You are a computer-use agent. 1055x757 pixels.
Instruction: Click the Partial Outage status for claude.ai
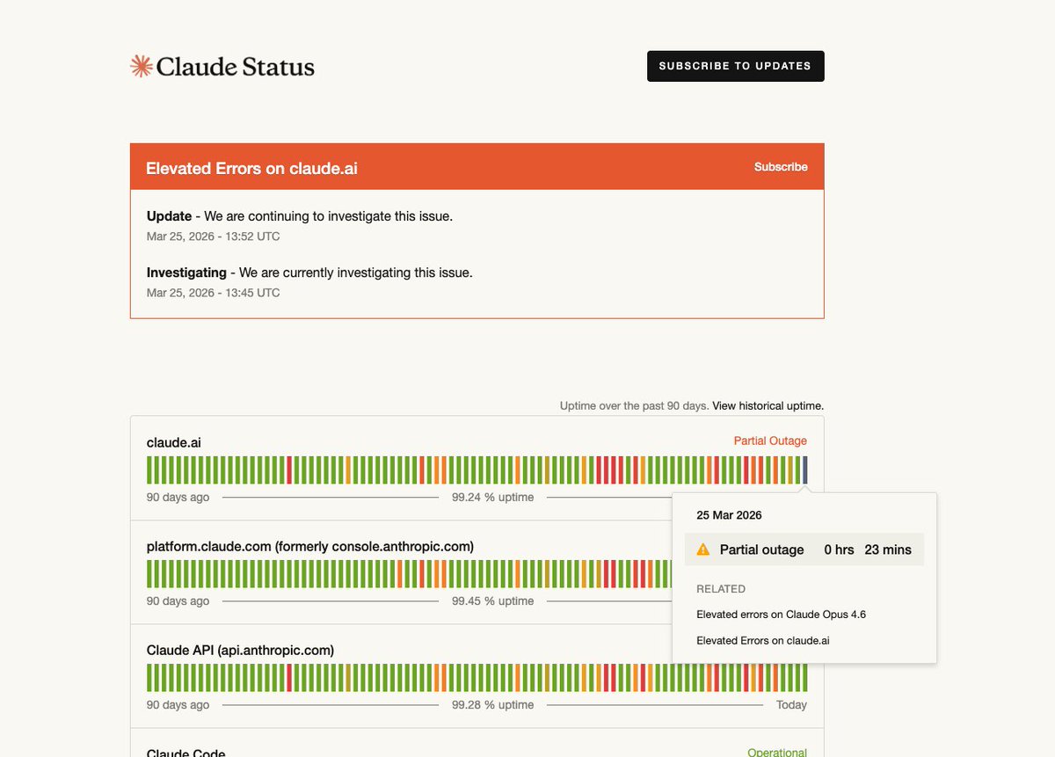[x=770, y=441]
